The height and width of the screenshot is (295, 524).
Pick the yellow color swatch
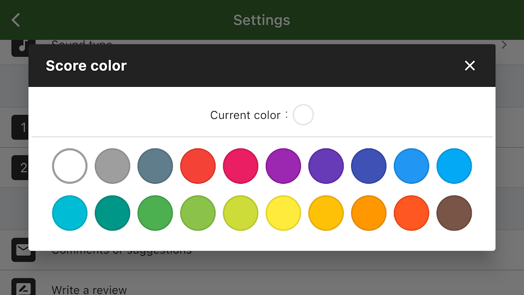[x=283, y=213]
